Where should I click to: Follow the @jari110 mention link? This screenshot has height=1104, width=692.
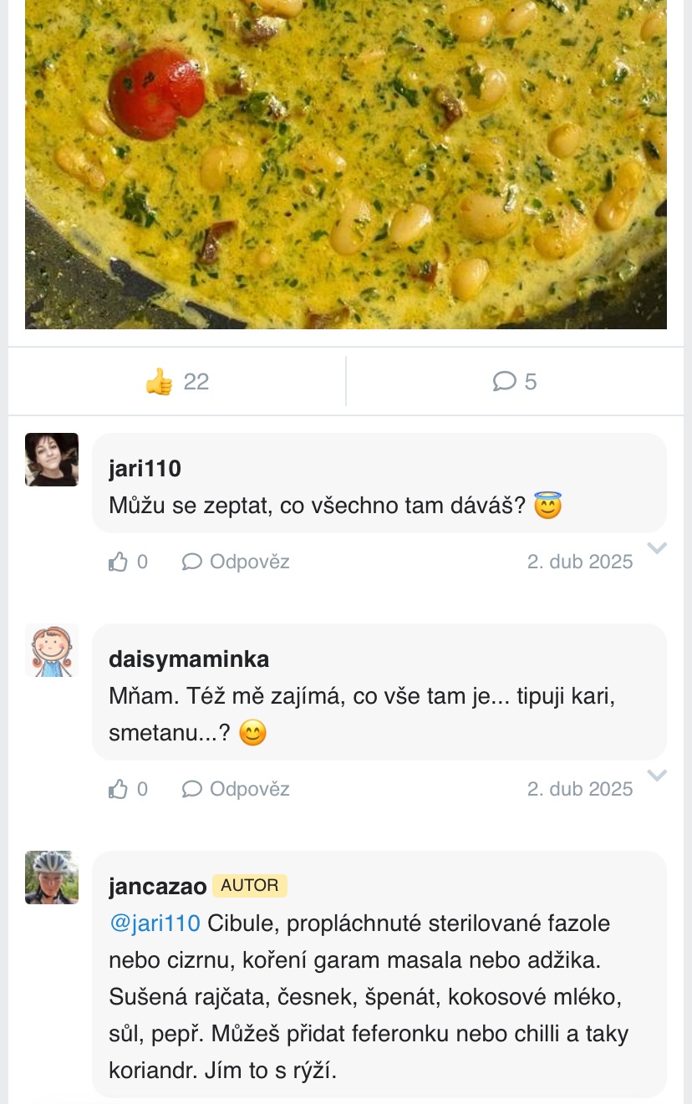(x=155, y=923)
